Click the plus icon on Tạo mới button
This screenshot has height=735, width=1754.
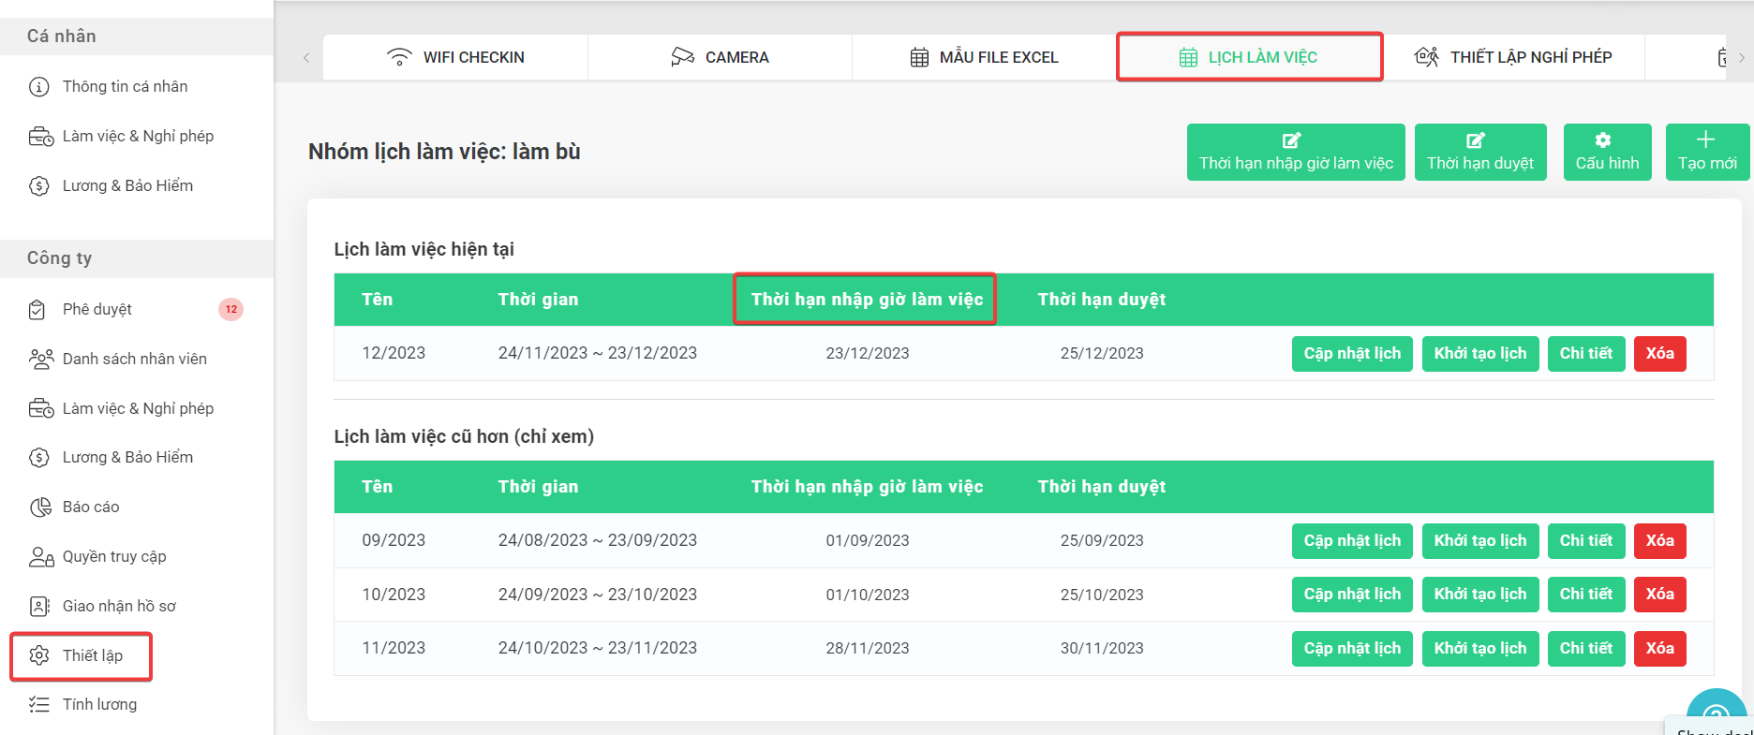(x=1705, y=140)
